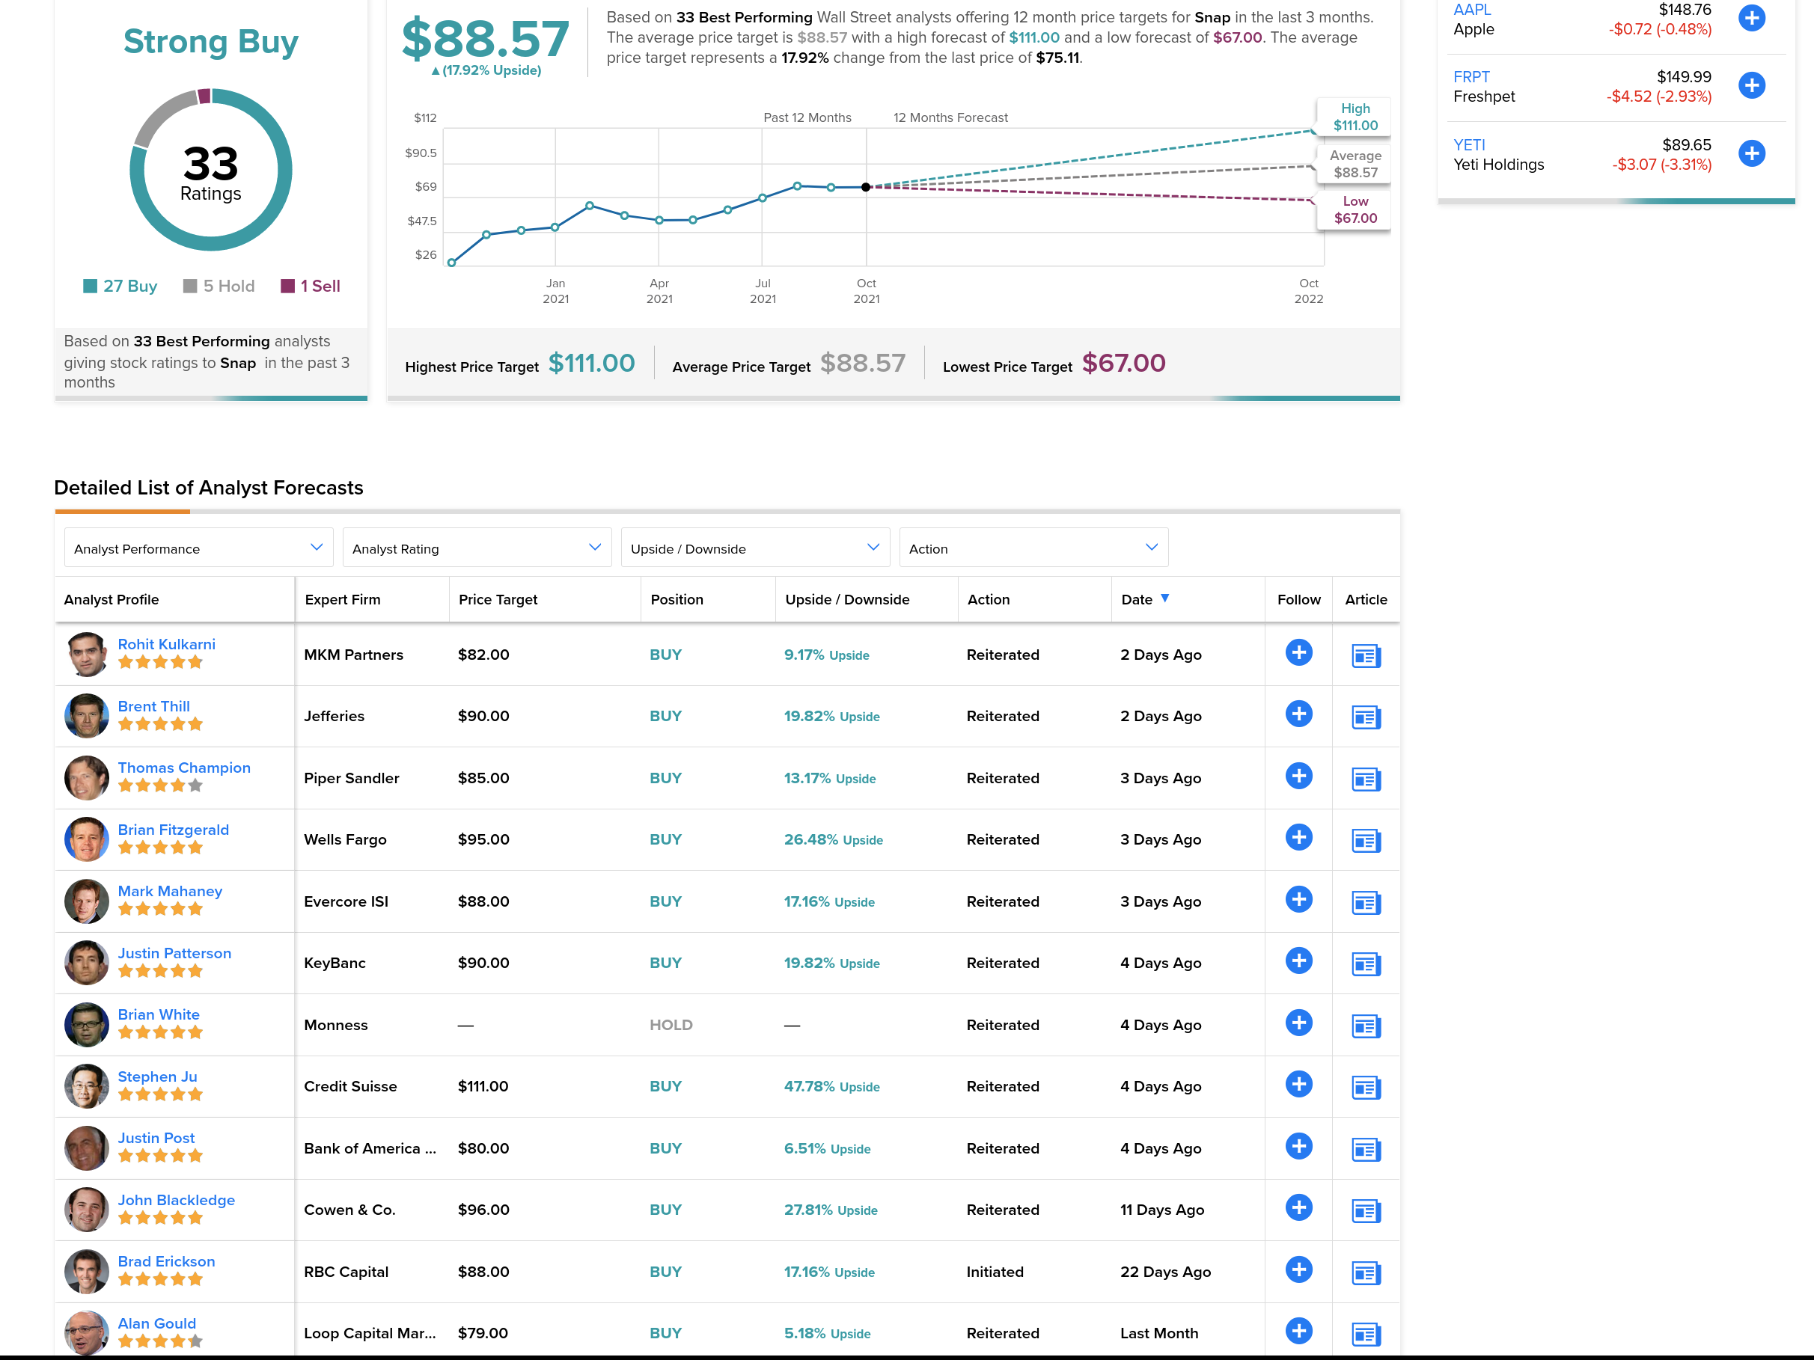Add Yeti Holdings to watchlist

[1751, 153]
